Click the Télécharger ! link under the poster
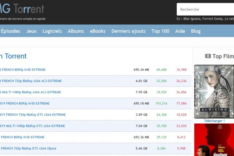Image resolution: width=234 pixels, height=156 pixels. click(x=214, y=121)
